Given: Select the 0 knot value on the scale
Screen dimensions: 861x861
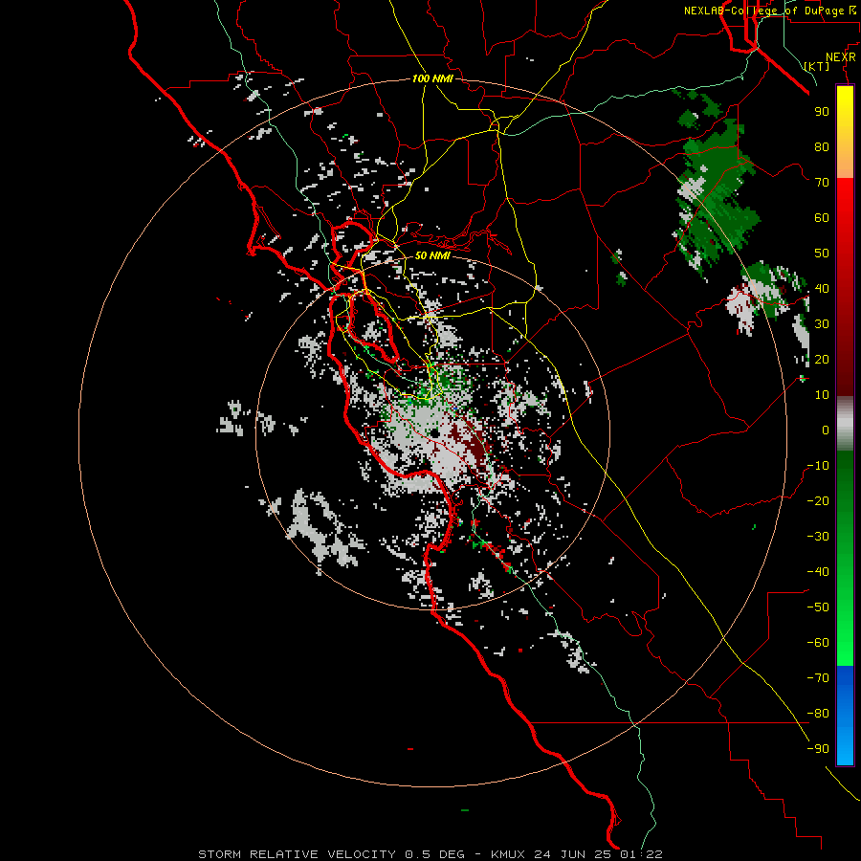Looking at the screenshot, I should pos(826,430).
